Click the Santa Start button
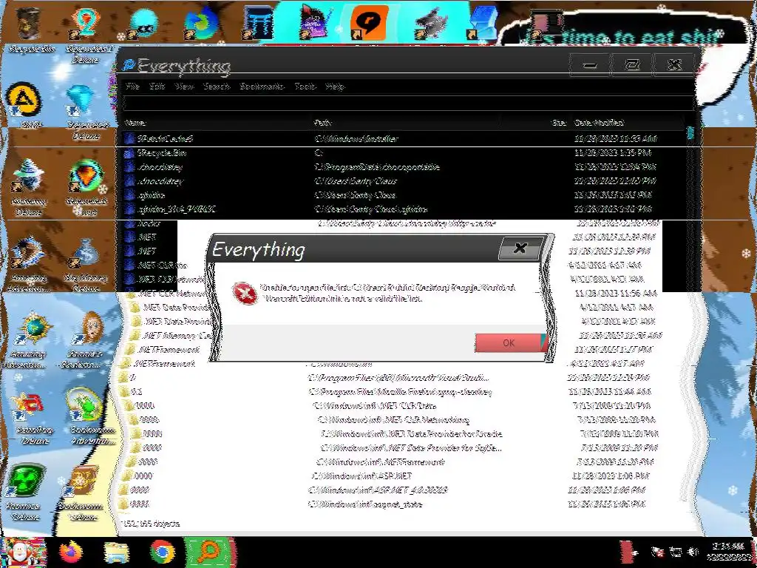The image size is (757, 568). coord(23,552)
